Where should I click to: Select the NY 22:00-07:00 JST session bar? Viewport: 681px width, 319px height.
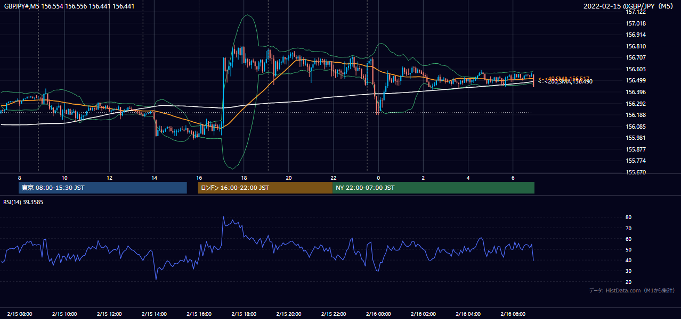(433, 188)
